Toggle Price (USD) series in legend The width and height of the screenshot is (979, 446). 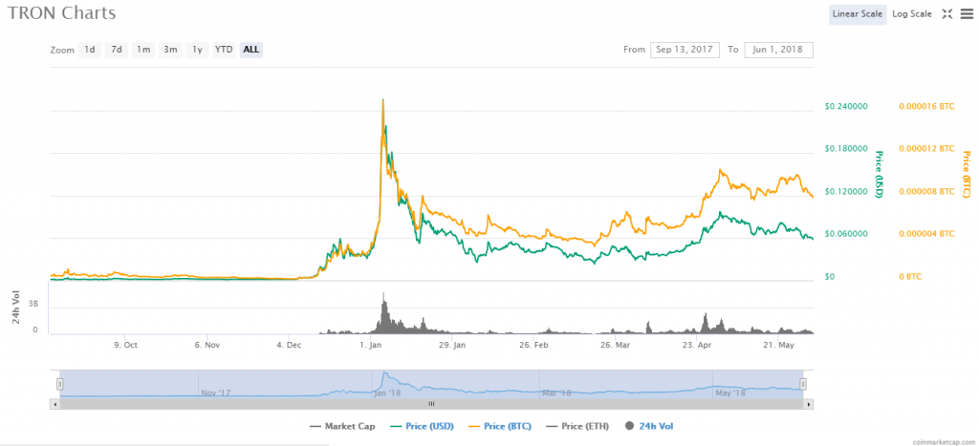pyautogui.click(x=423, y=427)
